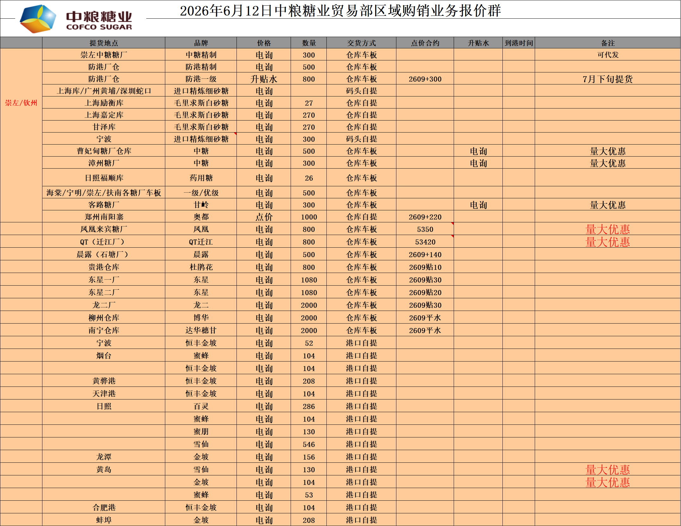681x526 pixels.
Task: Click the 数量 column header
Action: [309, 43]
